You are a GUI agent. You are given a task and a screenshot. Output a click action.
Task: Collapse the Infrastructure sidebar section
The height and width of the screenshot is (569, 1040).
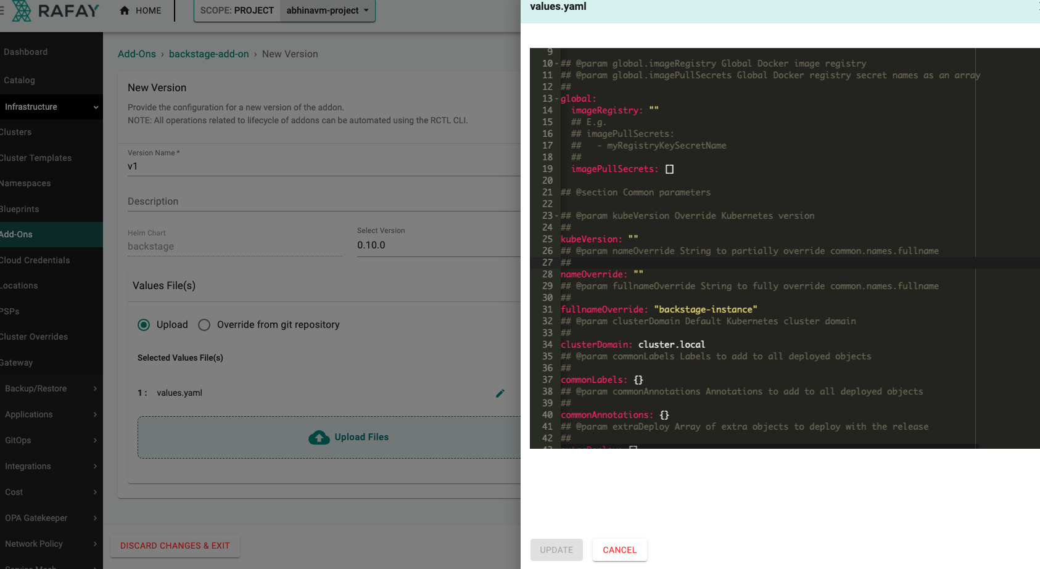pos(96,107)
